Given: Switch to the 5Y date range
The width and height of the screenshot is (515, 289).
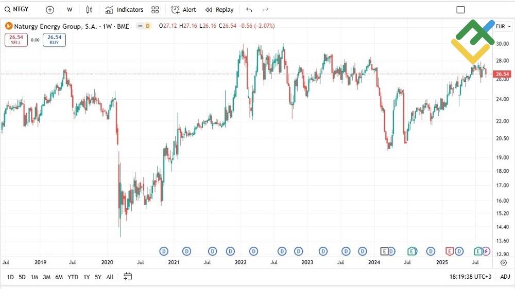Looking at the screenshot, I should pyautogui.click(x=98, y=277).
